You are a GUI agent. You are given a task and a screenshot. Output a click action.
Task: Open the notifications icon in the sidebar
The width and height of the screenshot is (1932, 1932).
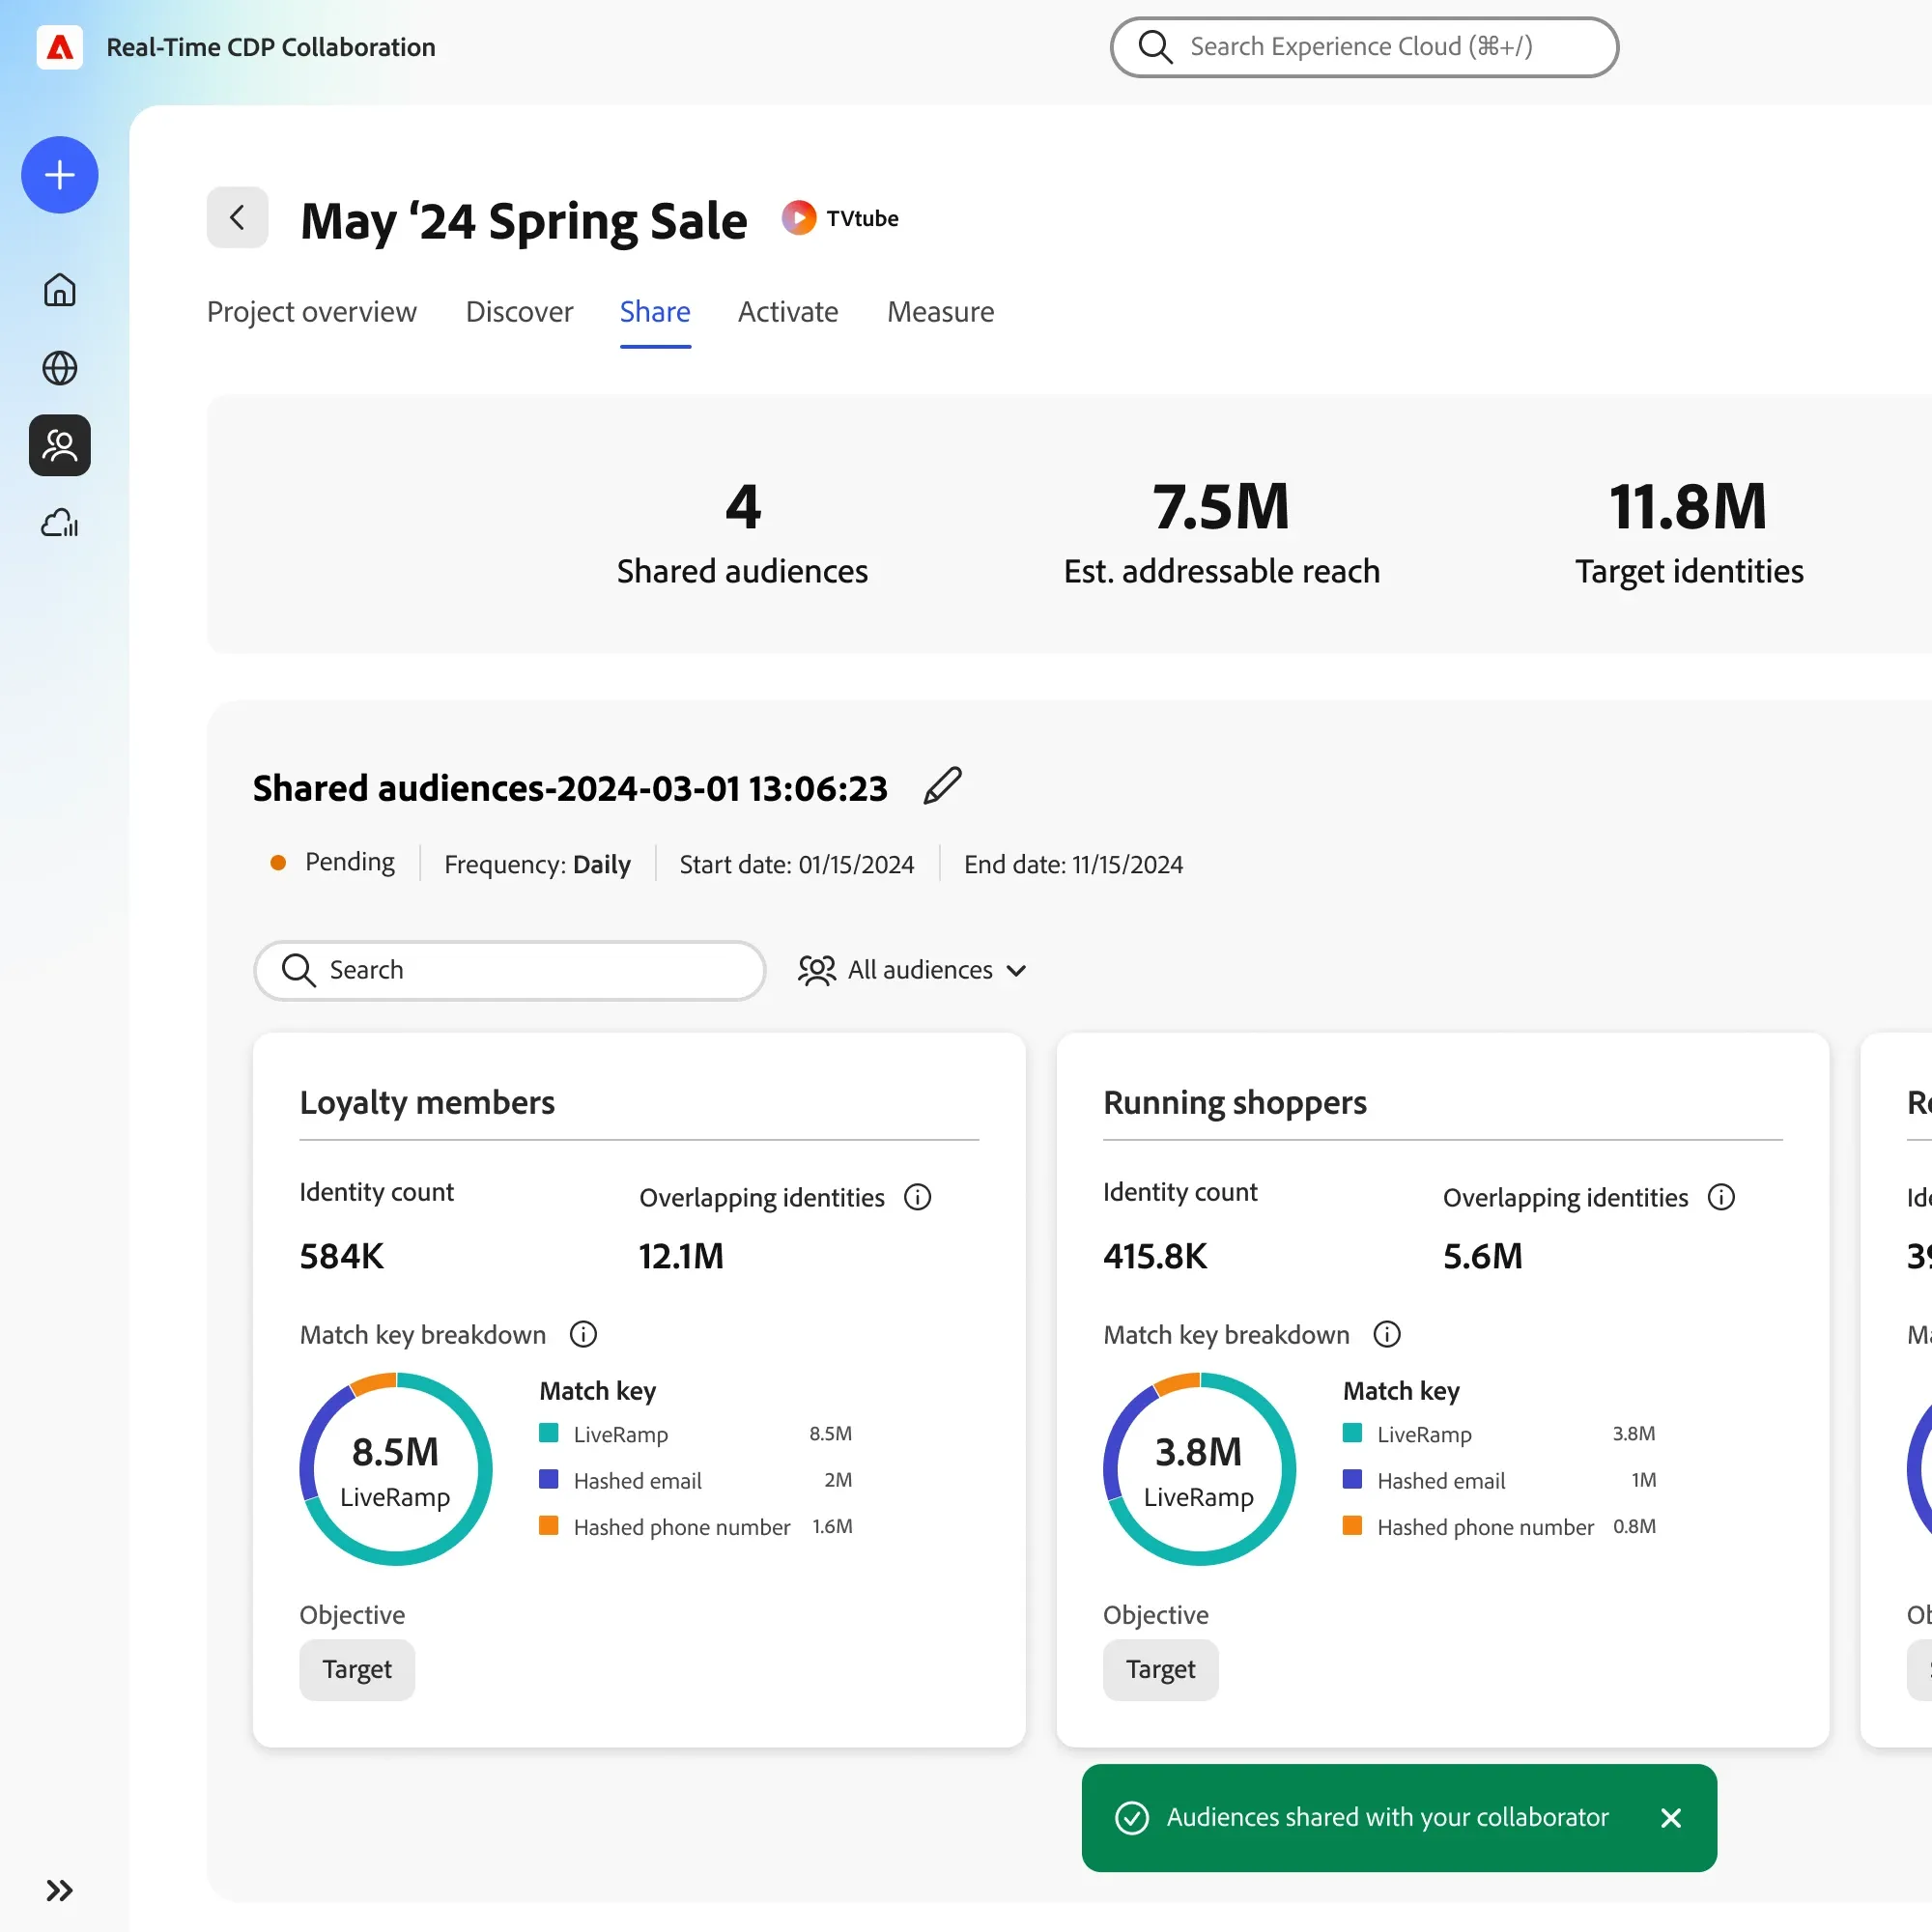pyautogui.click(x=59, y=523)
